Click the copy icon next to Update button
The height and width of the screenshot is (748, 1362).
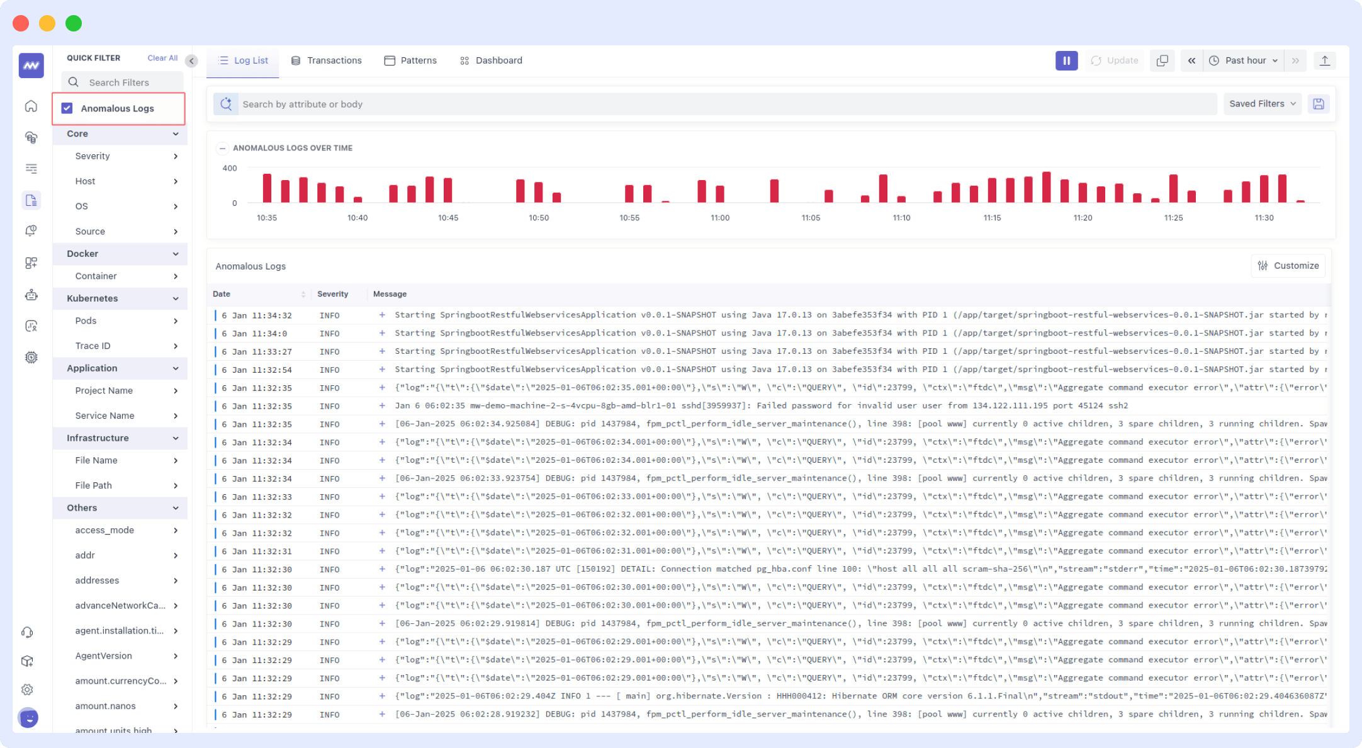(x=1162, y=60)
